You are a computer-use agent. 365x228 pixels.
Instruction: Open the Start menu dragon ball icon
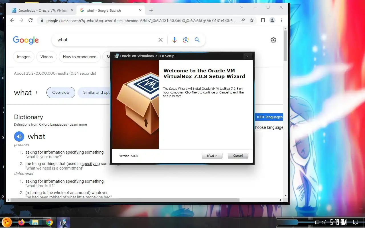point(6,222)
